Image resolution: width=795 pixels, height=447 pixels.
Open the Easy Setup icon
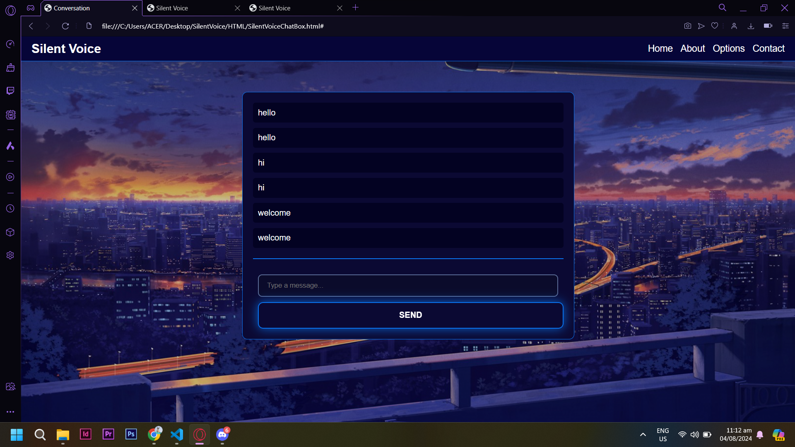coord(785,26)
